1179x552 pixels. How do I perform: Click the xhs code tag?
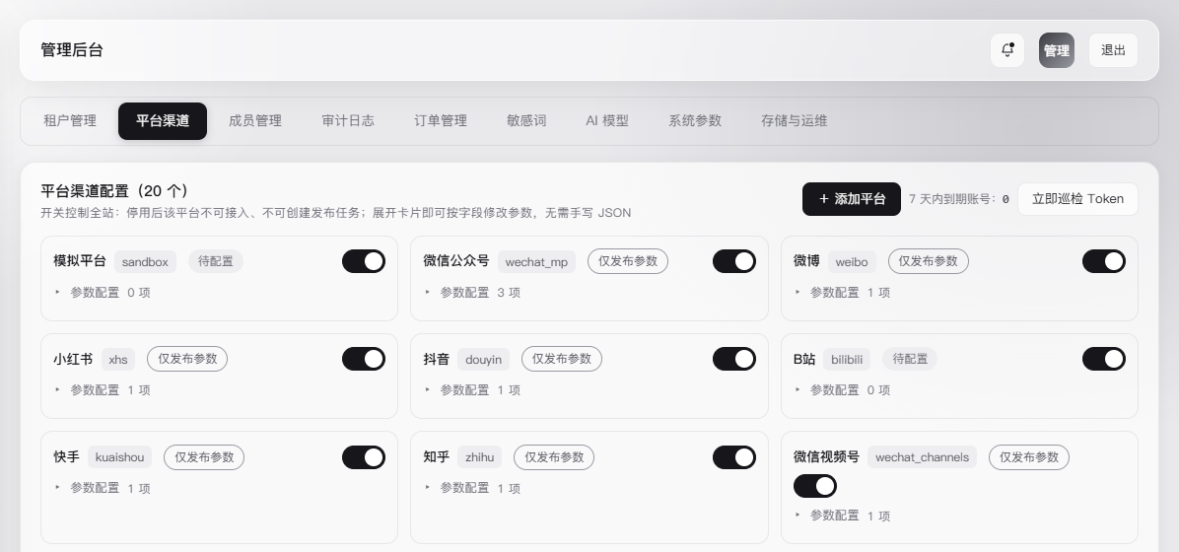[x=118, y=360]
